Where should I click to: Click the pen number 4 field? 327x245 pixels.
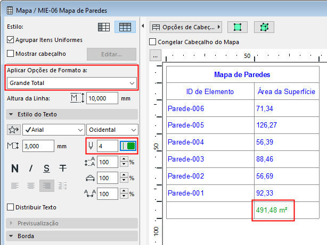[108, 146]
